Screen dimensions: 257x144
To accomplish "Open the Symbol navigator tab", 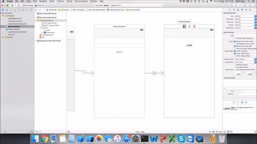I will tap(7, 10).
